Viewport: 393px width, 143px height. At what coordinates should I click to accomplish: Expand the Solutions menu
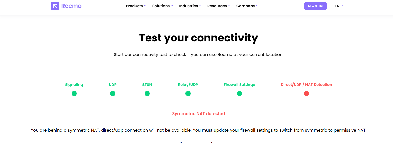pos(162,6)
